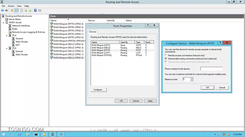Select General under the IPv4 node

point(19,38)
